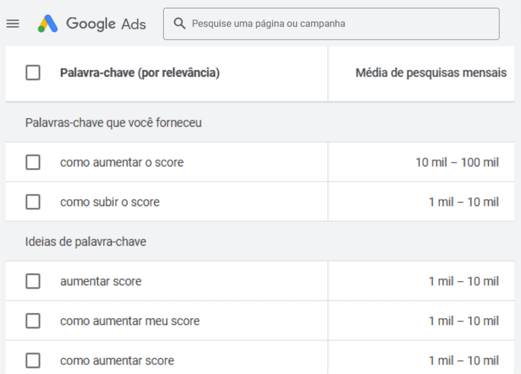Click the 'como aumentar score' keyword idea
The height and width of the screenshot is (374, 521).
[117, 361]
